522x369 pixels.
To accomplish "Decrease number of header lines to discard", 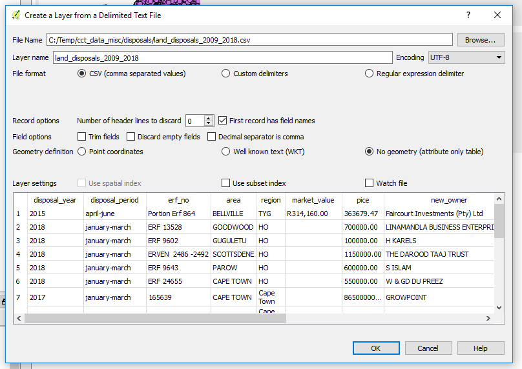I will click(209, 123).
